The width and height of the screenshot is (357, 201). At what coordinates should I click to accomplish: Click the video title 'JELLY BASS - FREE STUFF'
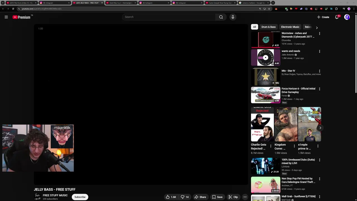[x=55, y=190]
